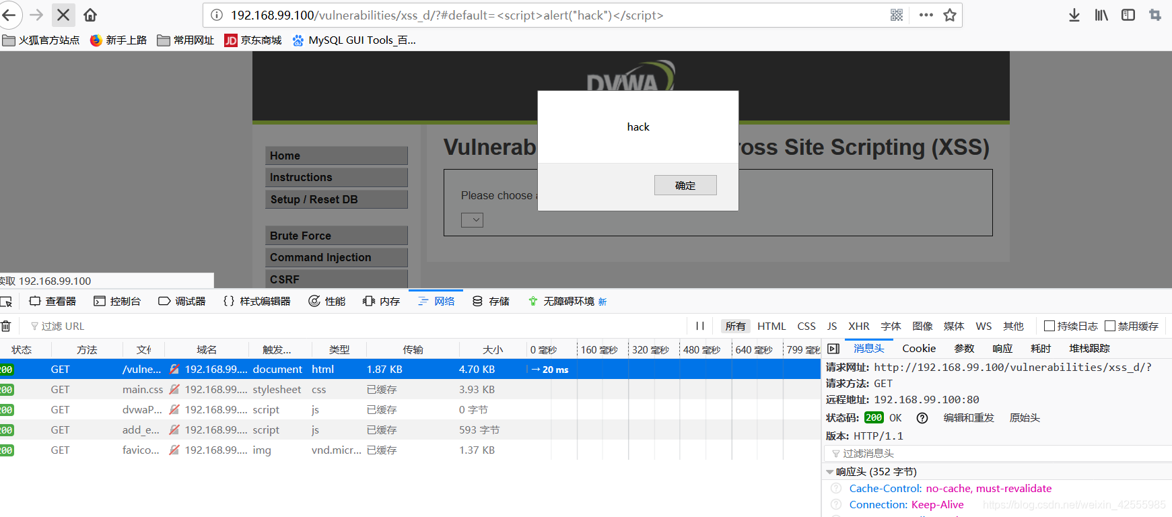
Task: Go to the home page icon
Action: click(90, 15)
